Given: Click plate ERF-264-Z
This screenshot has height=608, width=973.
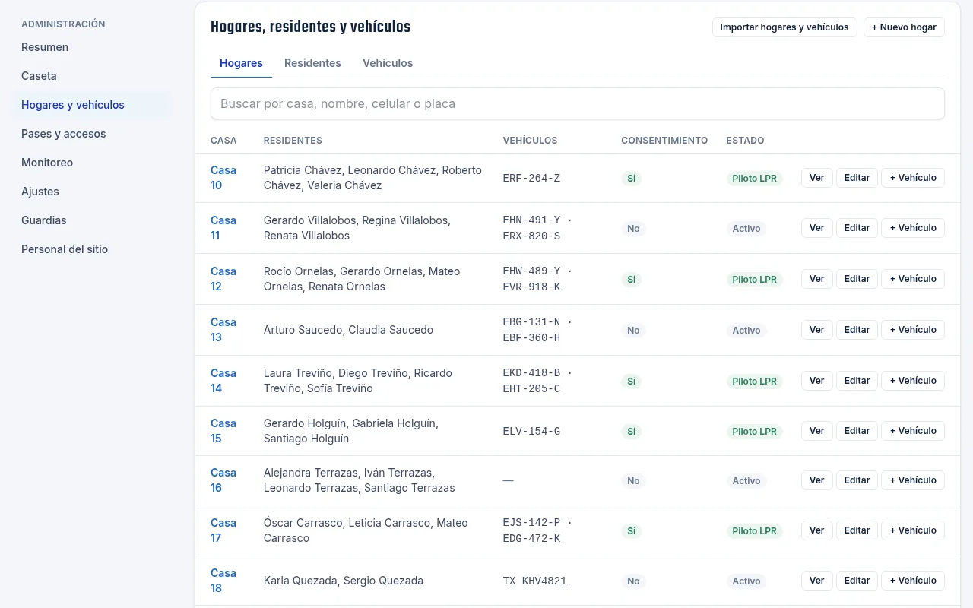Looking at the screenshot, I should pyautogui.click(x=531, y=178).
